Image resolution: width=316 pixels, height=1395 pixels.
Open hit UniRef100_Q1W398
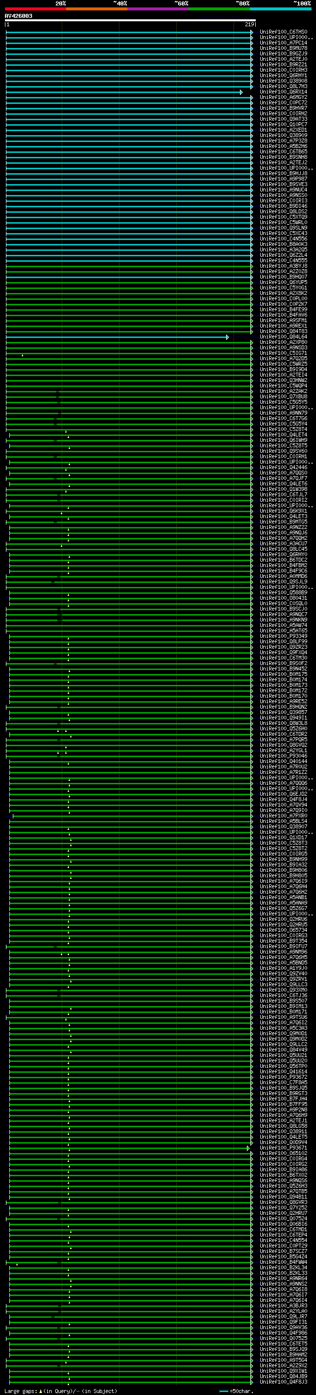pos(283,488)
